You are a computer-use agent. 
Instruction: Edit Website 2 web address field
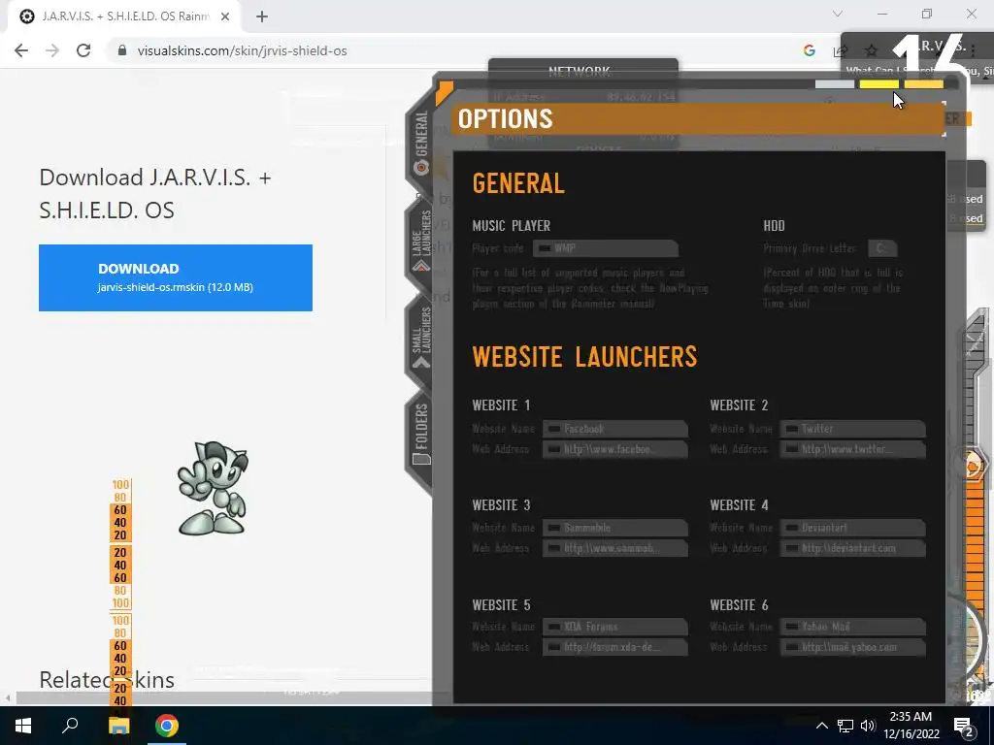pyautogui.click(x=852, y=449)
